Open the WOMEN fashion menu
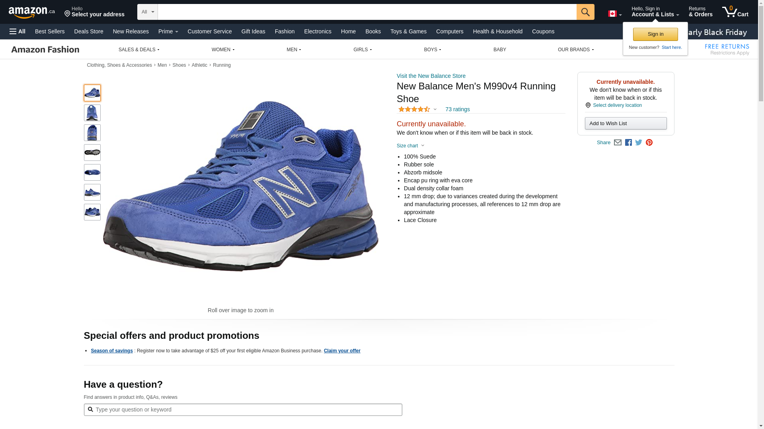Screen dimensions: 764x429 [x=223, y=50]
